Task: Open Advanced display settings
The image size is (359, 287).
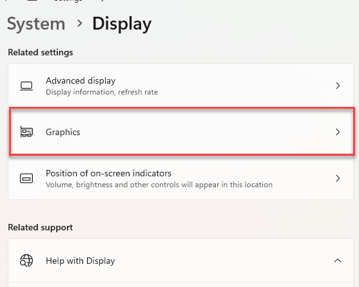Action: click(x=180, y=86)
